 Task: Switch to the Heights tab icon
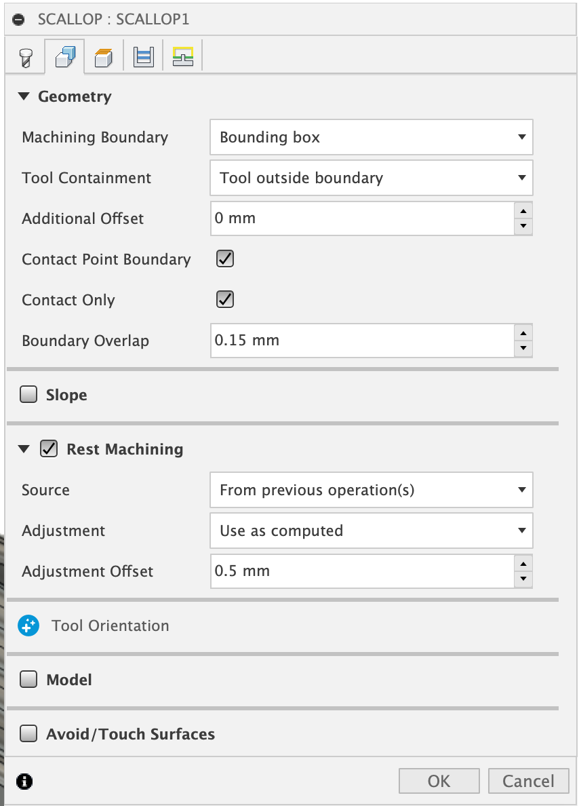tap(103, 57)
